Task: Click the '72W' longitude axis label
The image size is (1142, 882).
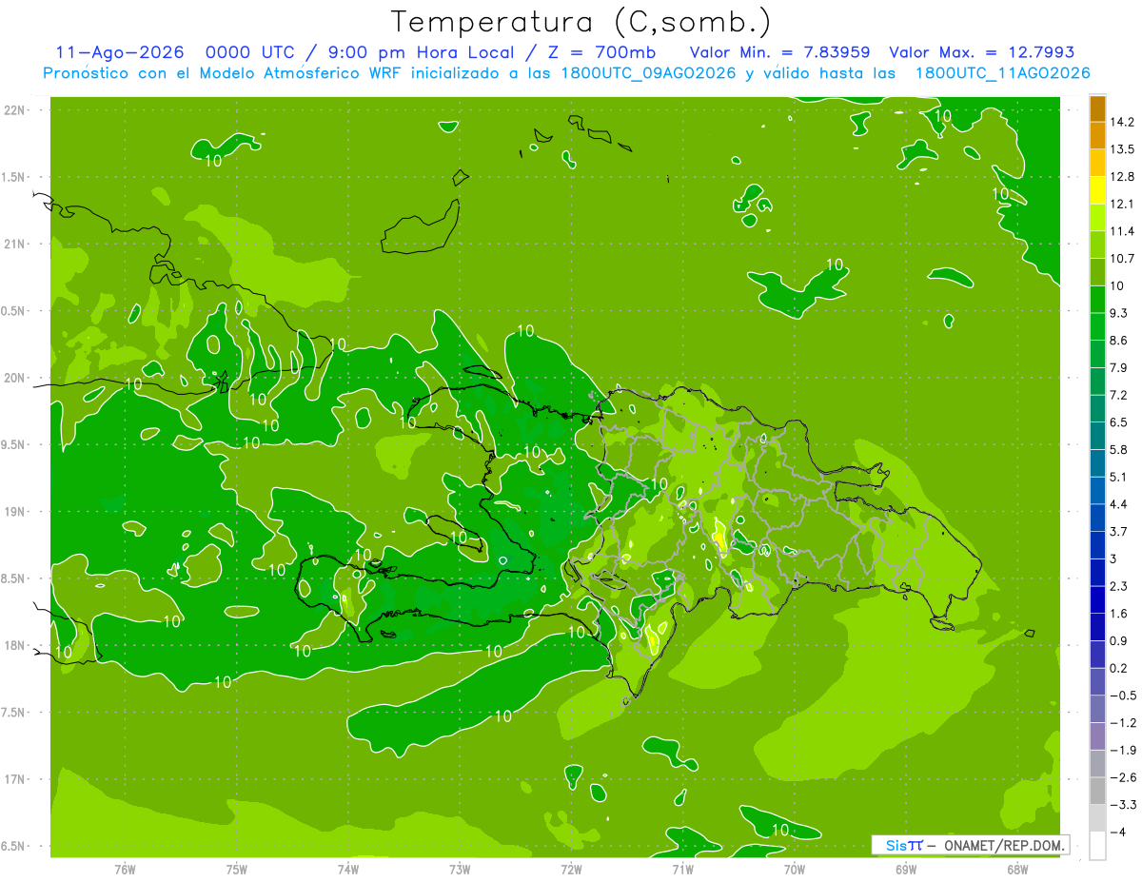Action: click(x=571, y=869)
